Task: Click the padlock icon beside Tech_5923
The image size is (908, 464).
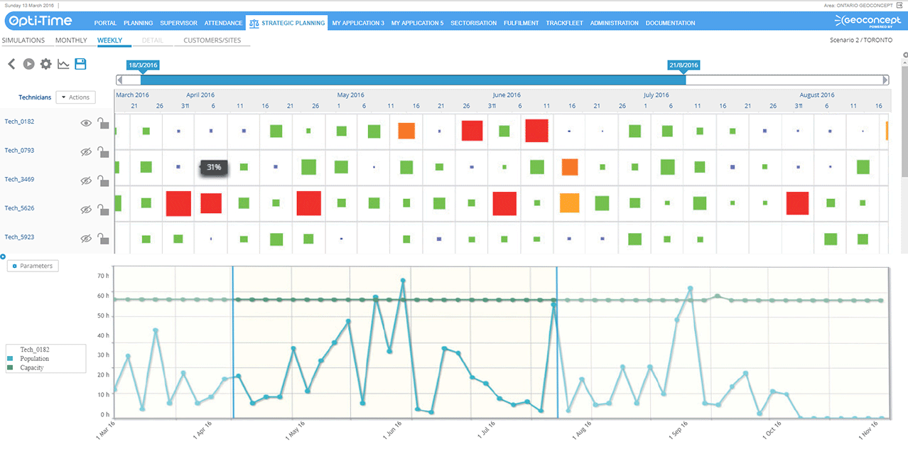Action: (104, 238)
